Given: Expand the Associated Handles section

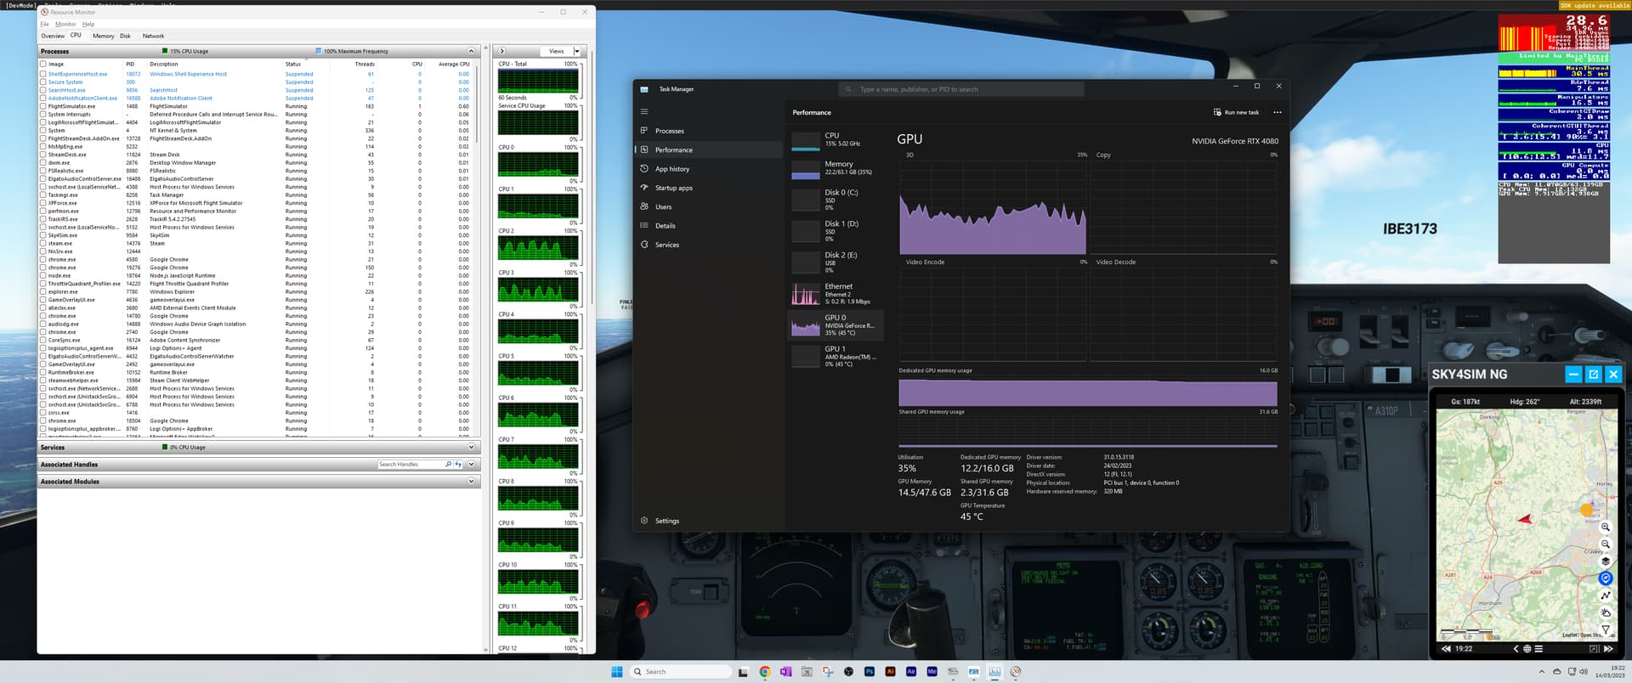Looking at the screenshot, I should point(472,464).
